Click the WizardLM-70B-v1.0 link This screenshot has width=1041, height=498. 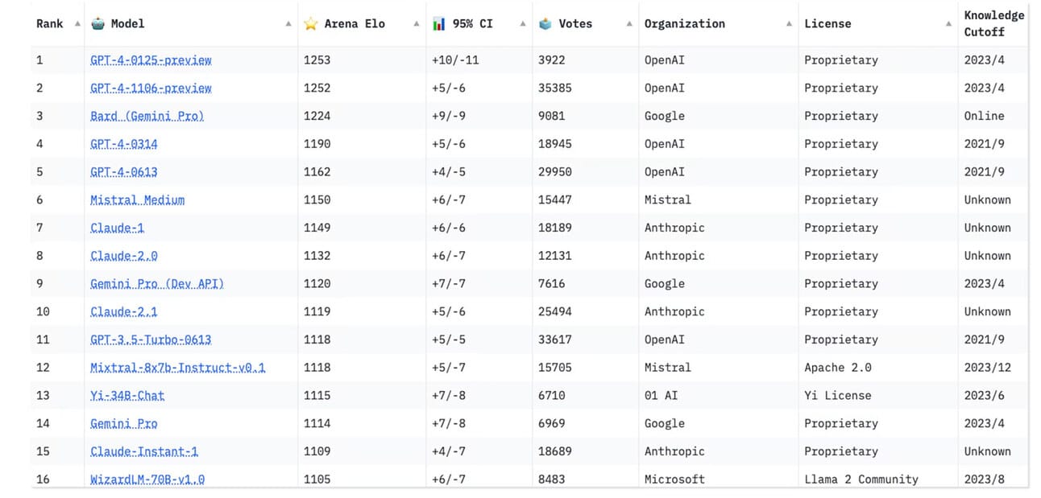[x=147, y=479]
